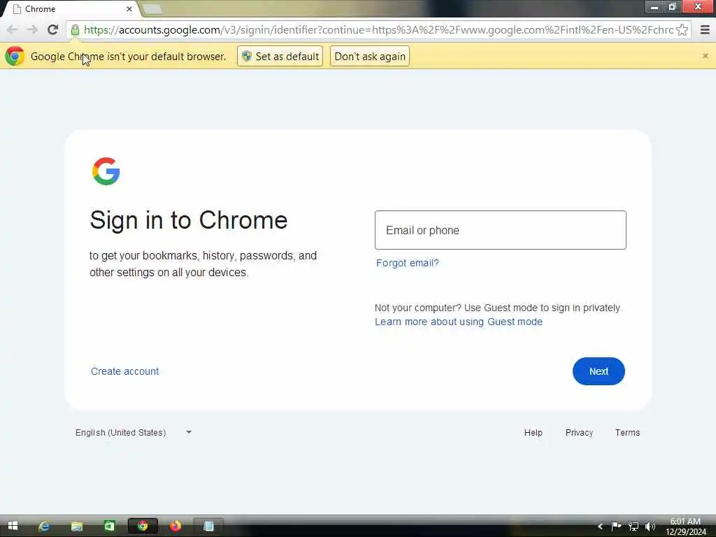Viewport: 716px width, 537px height.
Task: Click the Chrome logo in the infobar
Action: 15,56
